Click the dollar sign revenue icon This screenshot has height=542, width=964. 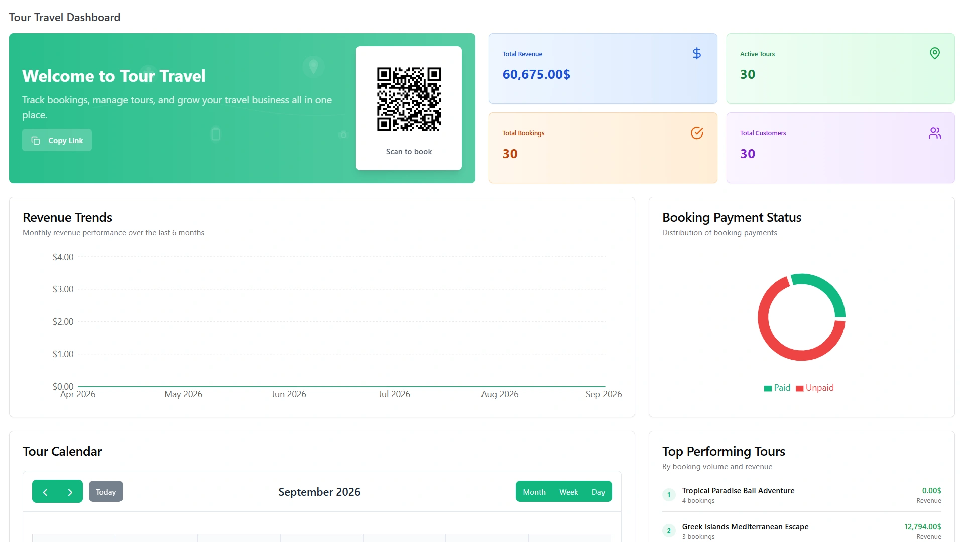pos(696,53)
